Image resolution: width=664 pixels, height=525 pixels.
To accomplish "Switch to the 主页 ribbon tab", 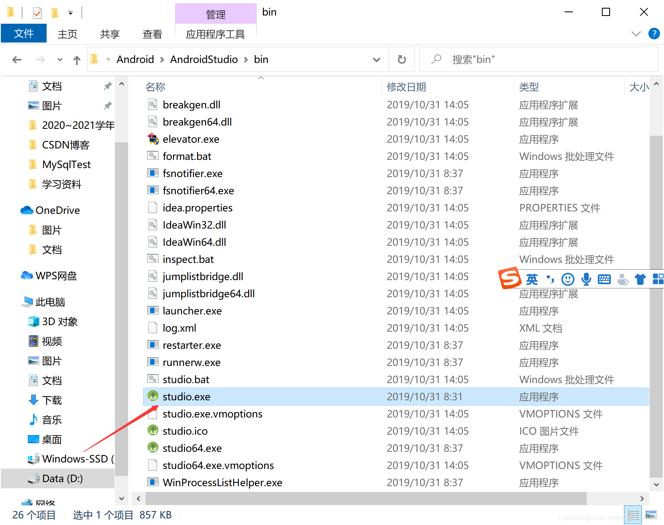I will point(67,34).
